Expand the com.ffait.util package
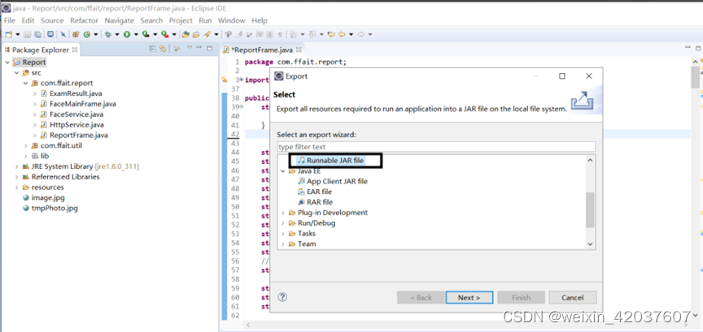This screenshot has width=703, height=332. point(25,145)
